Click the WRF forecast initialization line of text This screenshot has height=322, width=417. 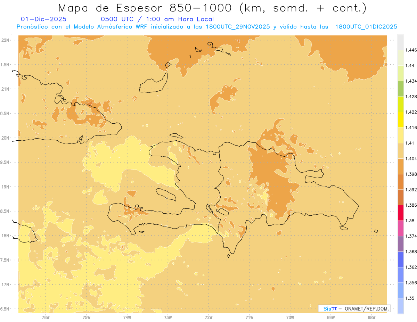coord(207,27)
